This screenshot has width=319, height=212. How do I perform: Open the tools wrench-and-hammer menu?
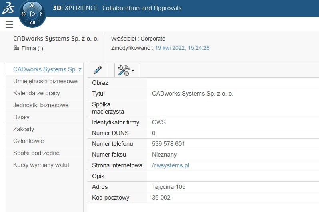[126, 70]
